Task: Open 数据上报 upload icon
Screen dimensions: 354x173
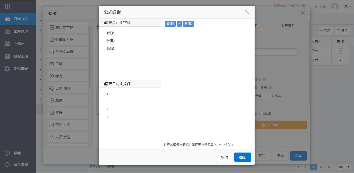Action: click(x=7, y=56)
